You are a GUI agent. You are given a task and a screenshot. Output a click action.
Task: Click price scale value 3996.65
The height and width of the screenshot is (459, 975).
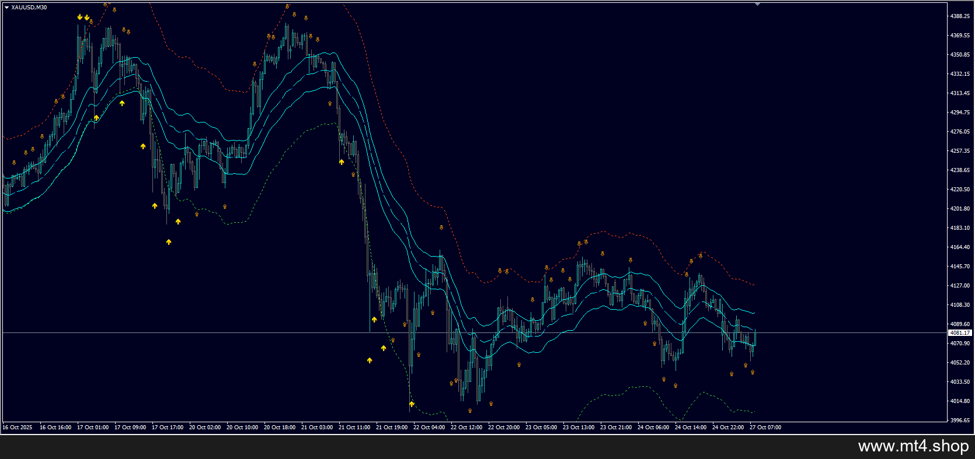point(960,421)
